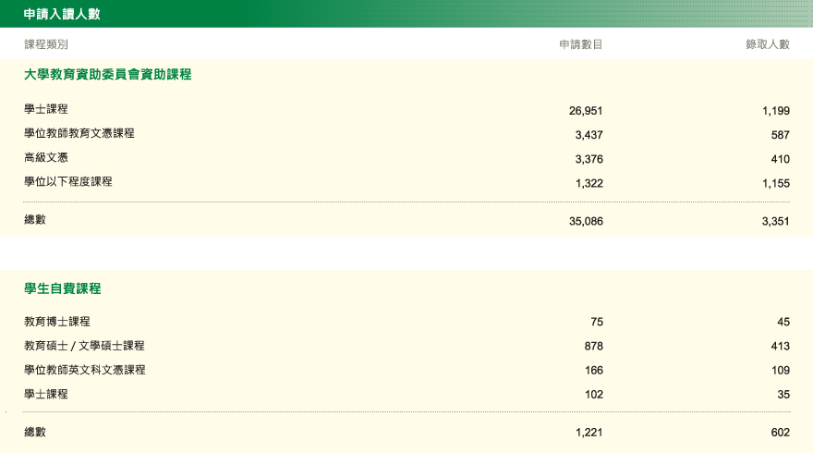Click the 教育博士課程 row label
The height and width of the screenshot is (453, 813).
[x=57, y=322]
